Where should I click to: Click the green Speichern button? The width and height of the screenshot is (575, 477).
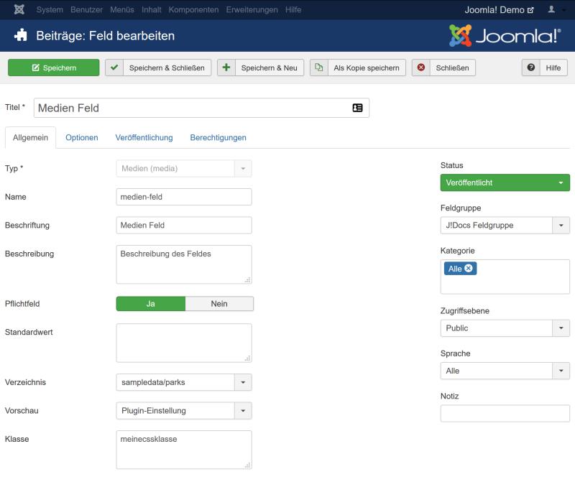point(53,68)
